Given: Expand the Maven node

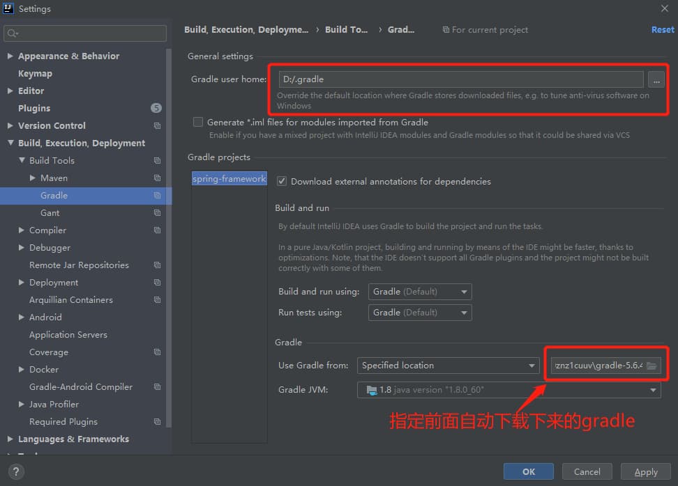Looking at the screenshot, I should 32,178.
